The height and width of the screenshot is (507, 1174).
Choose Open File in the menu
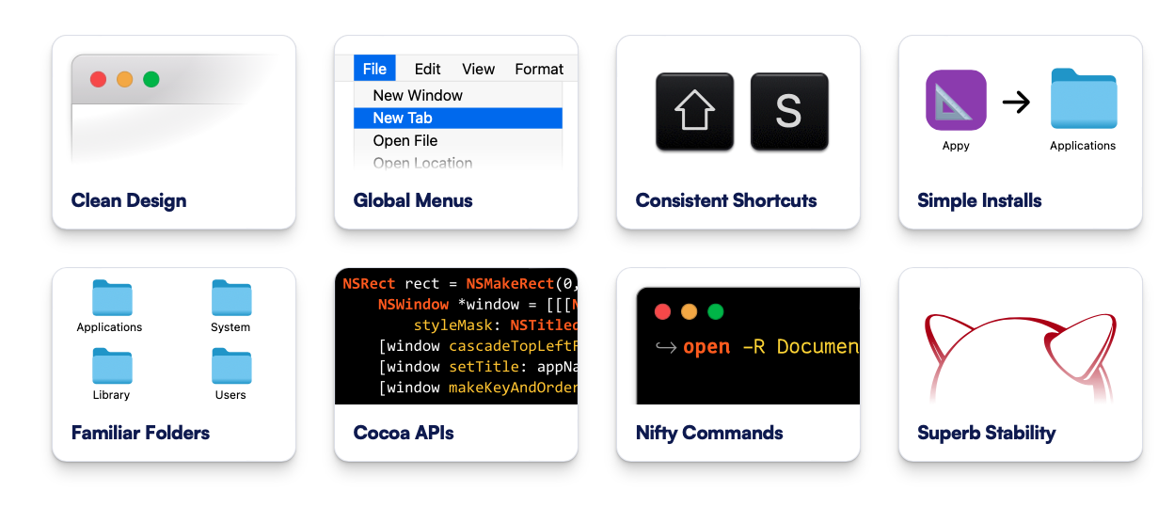[405, 140]
